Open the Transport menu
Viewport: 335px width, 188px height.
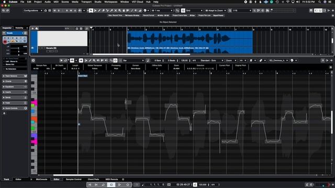pyautogui.click(x=86, y=2)
